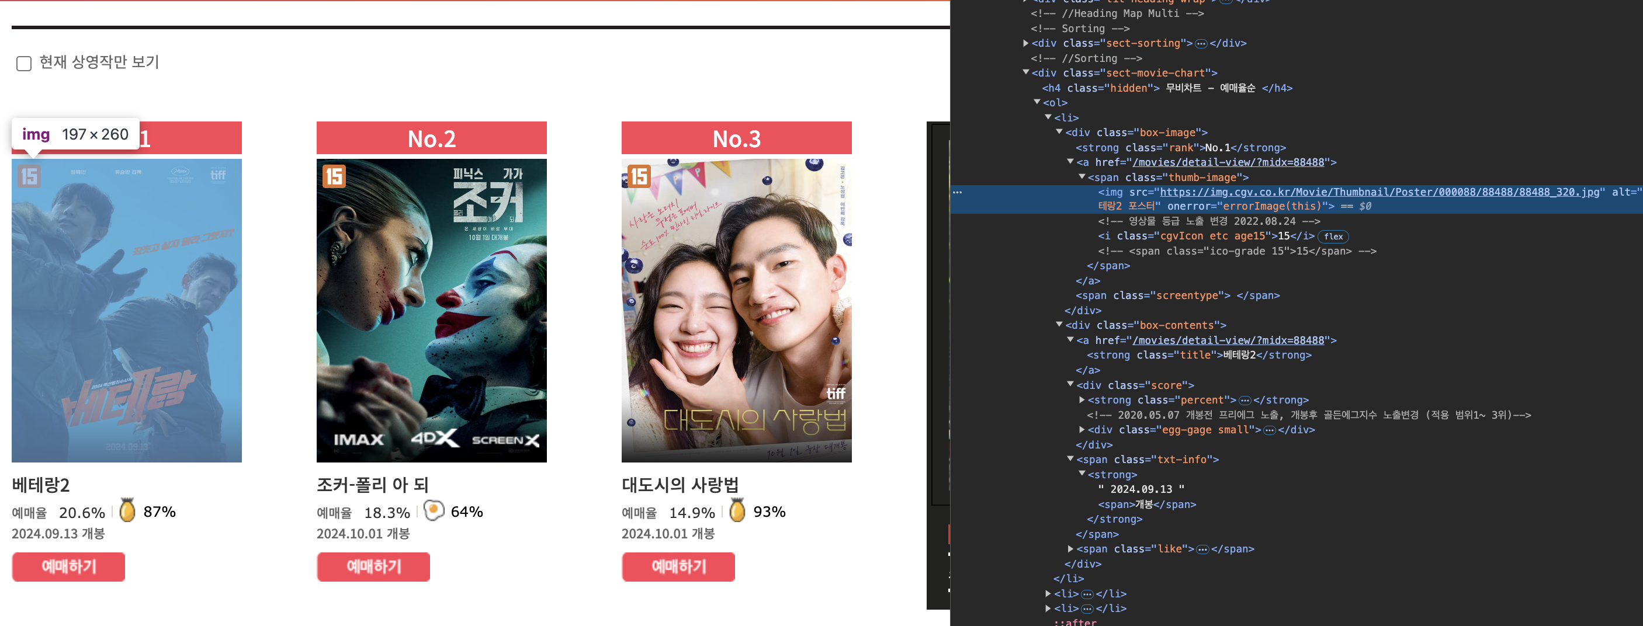Screen dimensions: 1643x626
Task: Follow the href link in box-contents anchor
Action: [1228, 340]
